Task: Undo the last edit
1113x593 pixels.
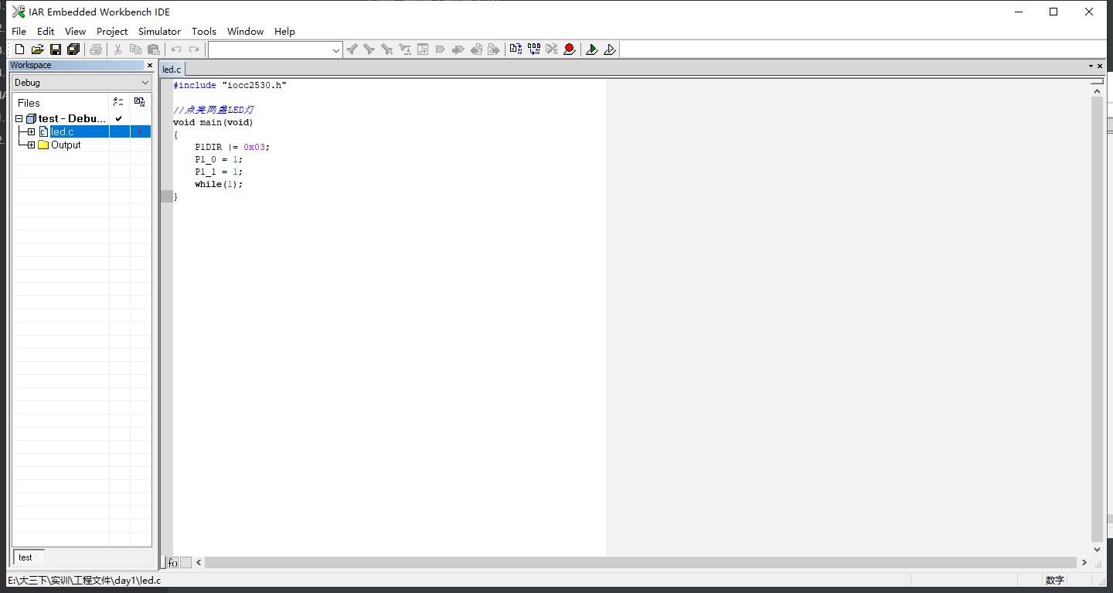Action: tap(176, 49)
